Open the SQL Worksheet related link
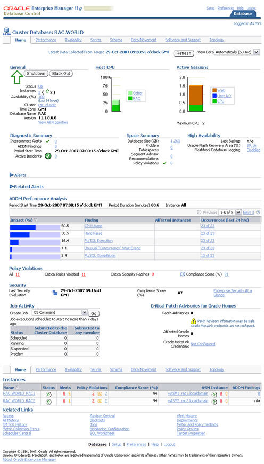264x464 pixels. (x=102, y=433)
